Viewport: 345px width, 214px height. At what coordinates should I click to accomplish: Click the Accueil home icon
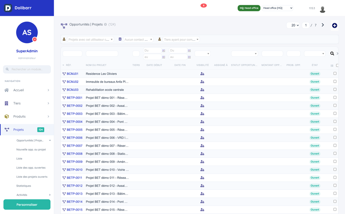(x=7, y=90)
